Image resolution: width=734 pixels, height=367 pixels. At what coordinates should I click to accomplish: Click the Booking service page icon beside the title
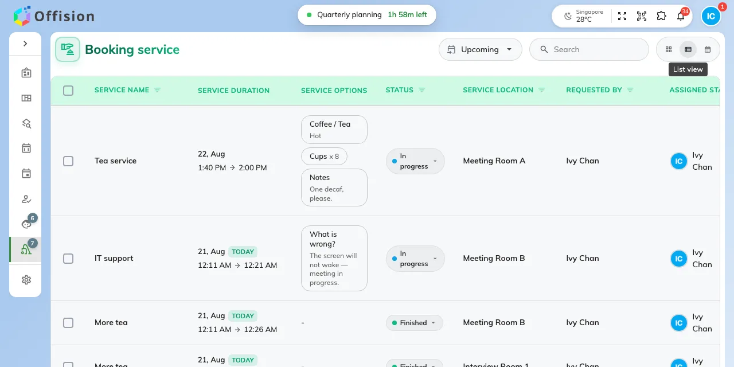(x=68, y=49)
